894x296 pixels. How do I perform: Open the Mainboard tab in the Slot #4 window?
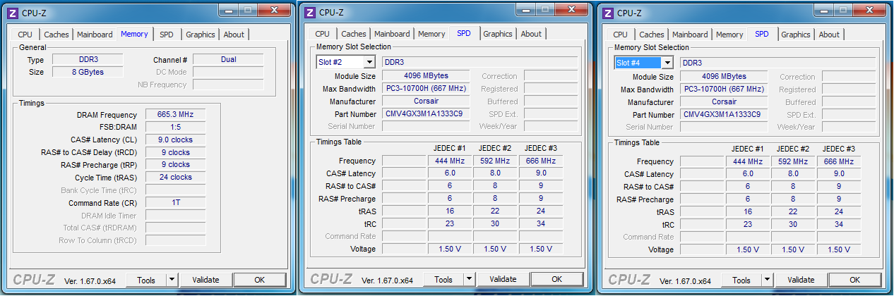pyautogui.click(x=690, y=35)
